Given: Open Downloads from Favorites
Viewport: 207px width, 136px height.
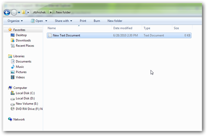Looking at the screenshot, I should tap(23, 40).
